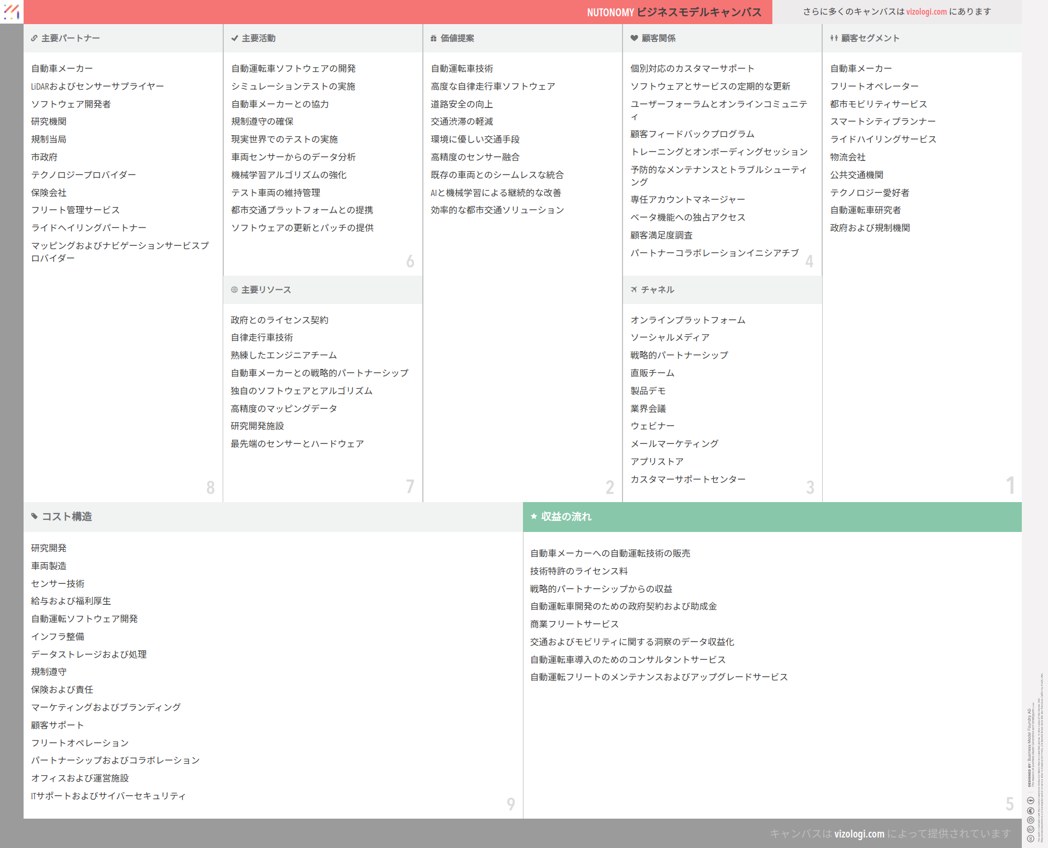The height and width of the screenshot is (848, 1048).
Task: Click the gift icon beside 価値提案
Action: tap(433, 38)
